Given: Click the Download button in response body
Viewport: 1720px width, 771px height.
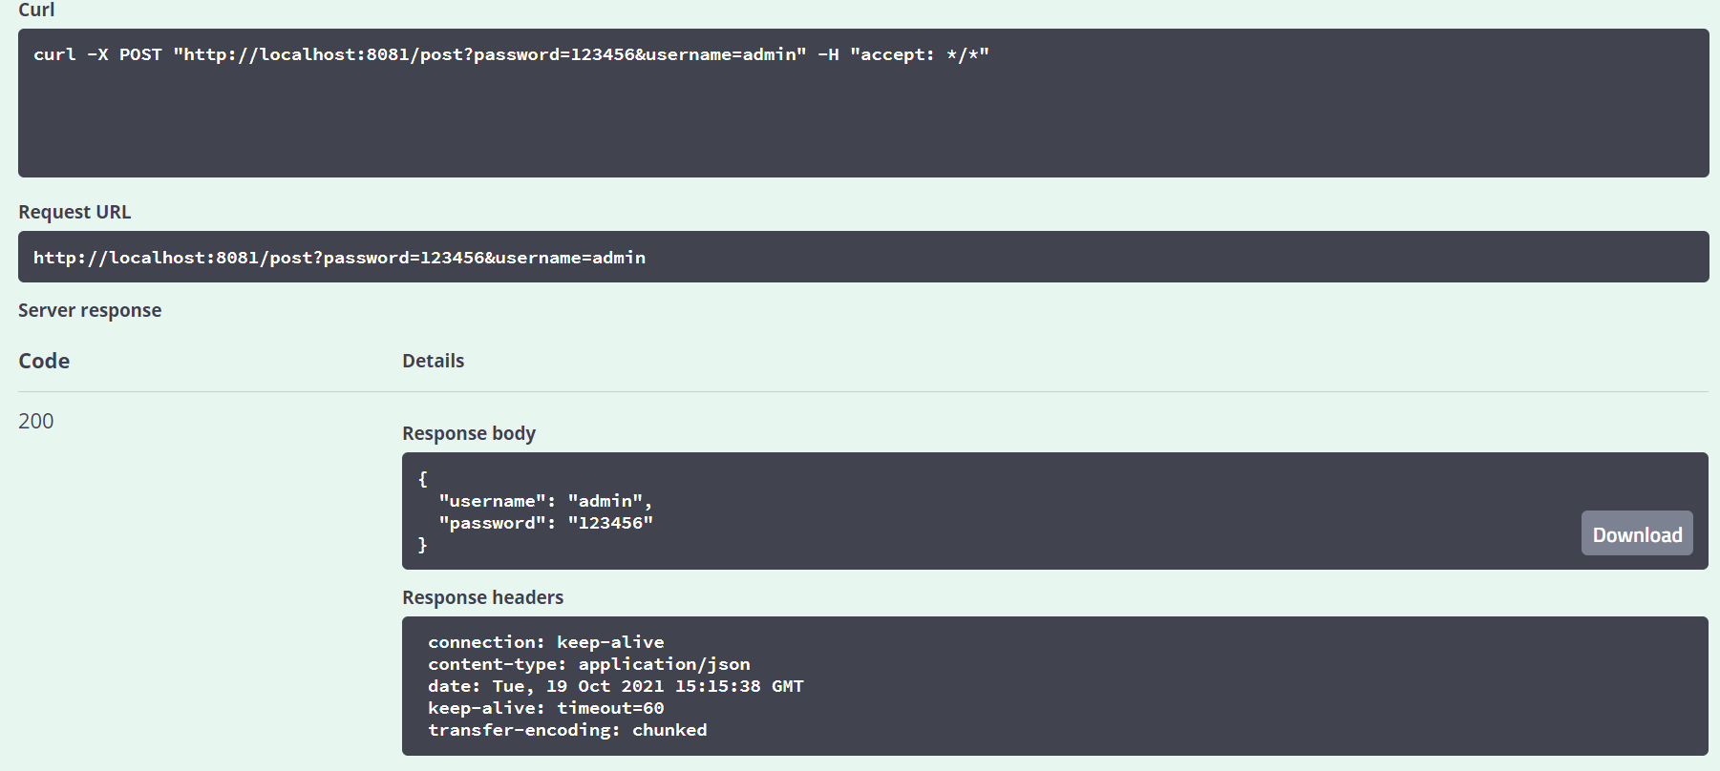Looking at the screenshot, I should coord(1636,533).
